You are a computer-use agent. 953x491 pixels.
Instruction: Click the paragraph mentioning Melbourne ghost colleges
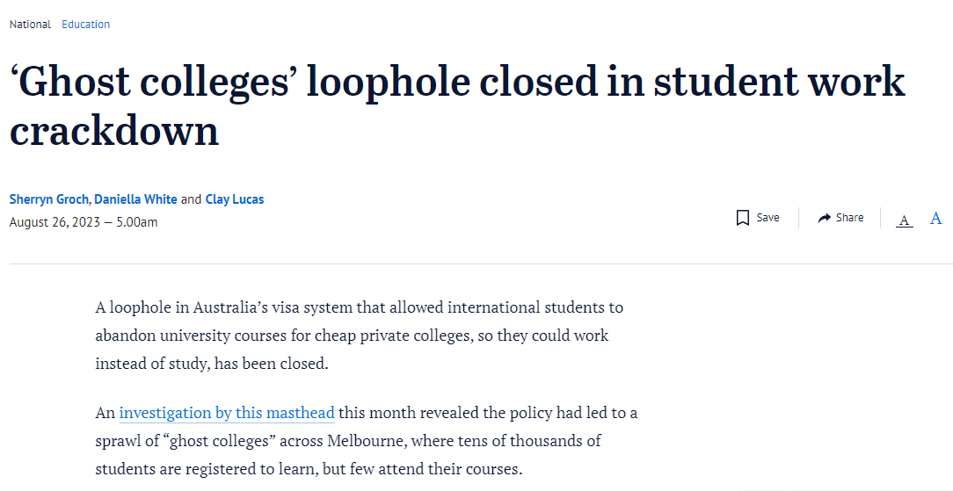pos(367,441)
